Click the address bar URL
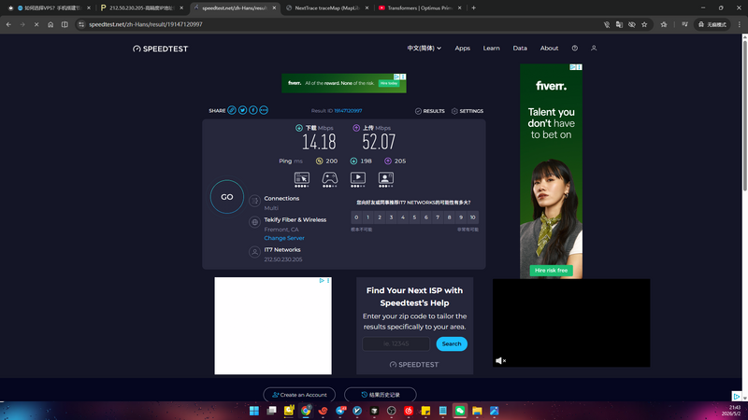Screen dimensions: 748x420 [146, 24]
